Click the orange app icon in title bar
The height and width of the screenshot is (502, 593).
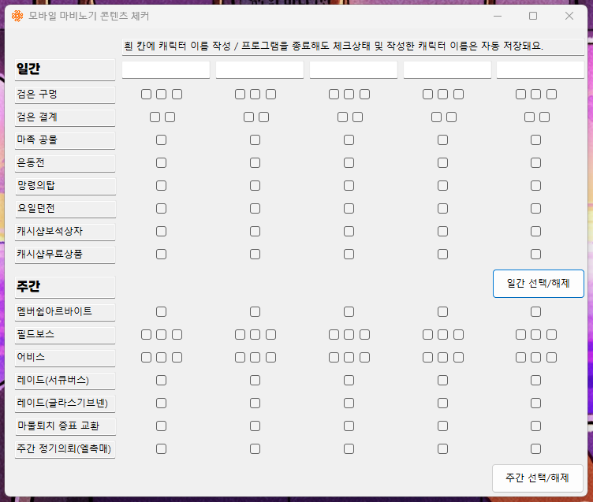[x=17, y=16]
